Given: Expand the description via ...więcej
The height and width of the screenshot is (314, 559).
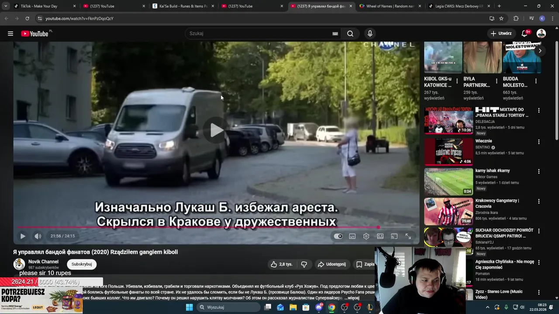Looking at the screenshot, I should click(x=352, y=298).
